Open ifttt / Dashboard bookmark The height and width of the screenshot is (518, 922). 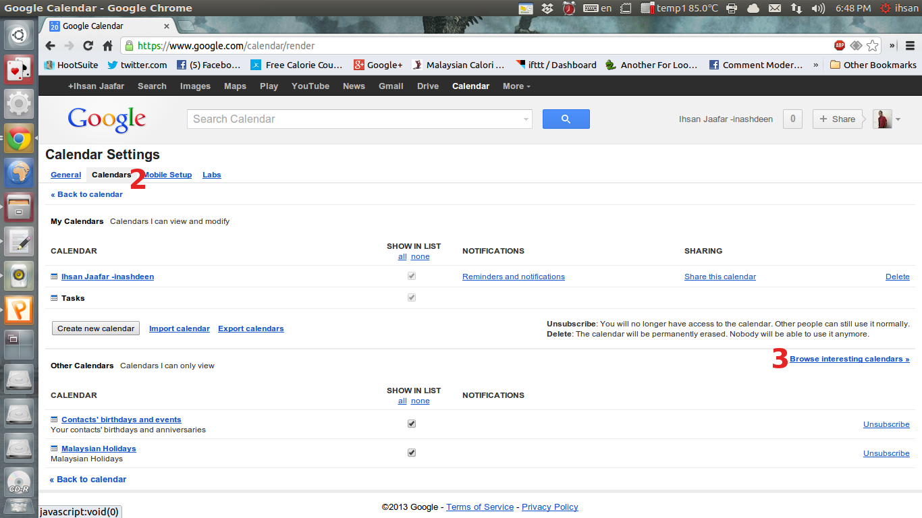tap(556, 65)
